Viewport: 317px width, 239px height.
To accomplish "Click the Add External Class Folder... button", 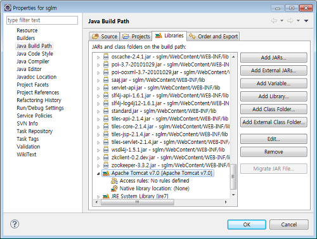I will click(274, 122).
